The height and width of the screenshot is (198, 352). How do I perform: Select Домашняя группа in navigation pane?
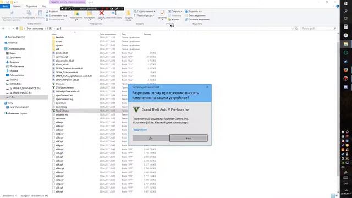(x=17, y=113)
